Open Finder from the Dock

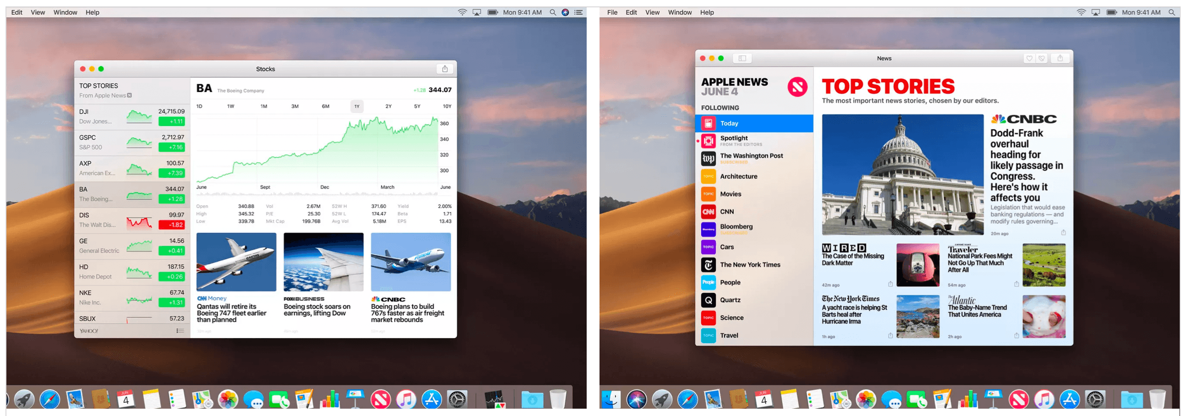pos(611,400)
